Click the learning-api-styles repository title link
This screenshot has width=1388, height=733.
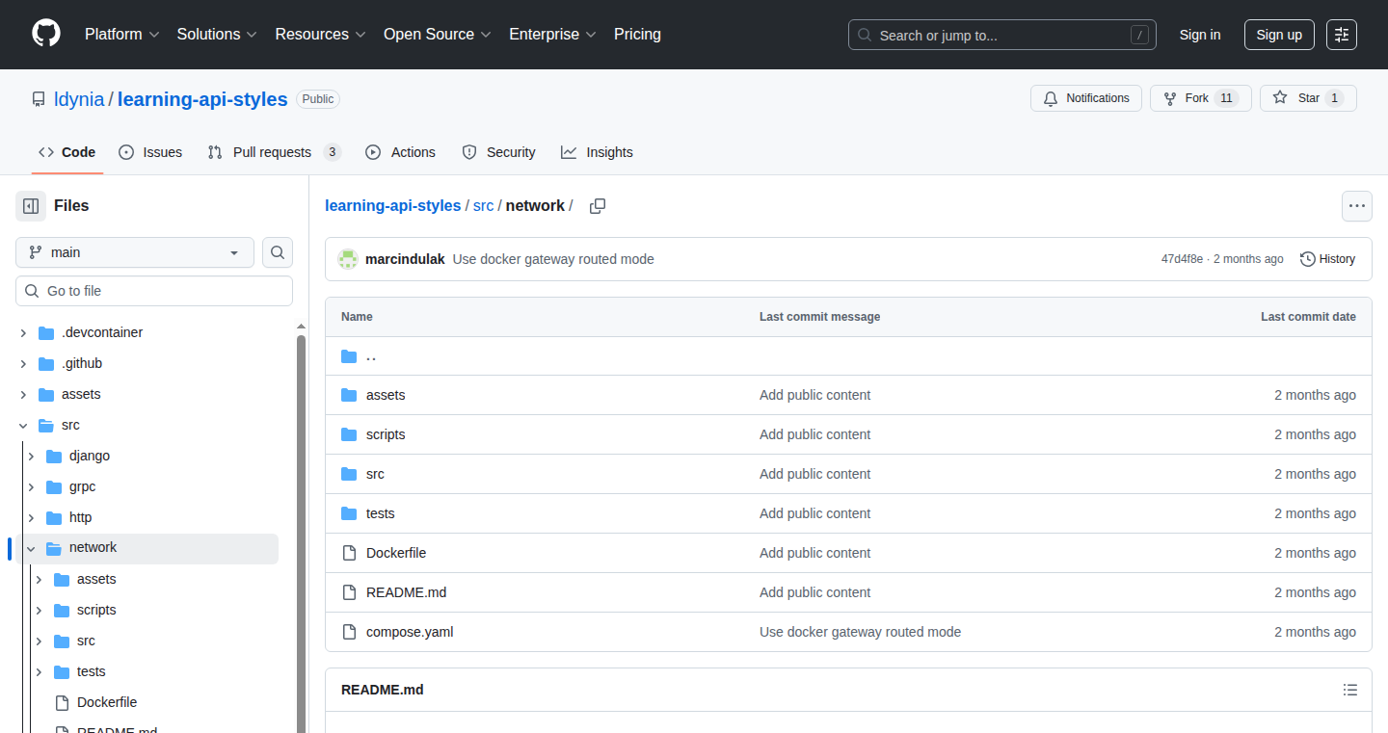202,99
